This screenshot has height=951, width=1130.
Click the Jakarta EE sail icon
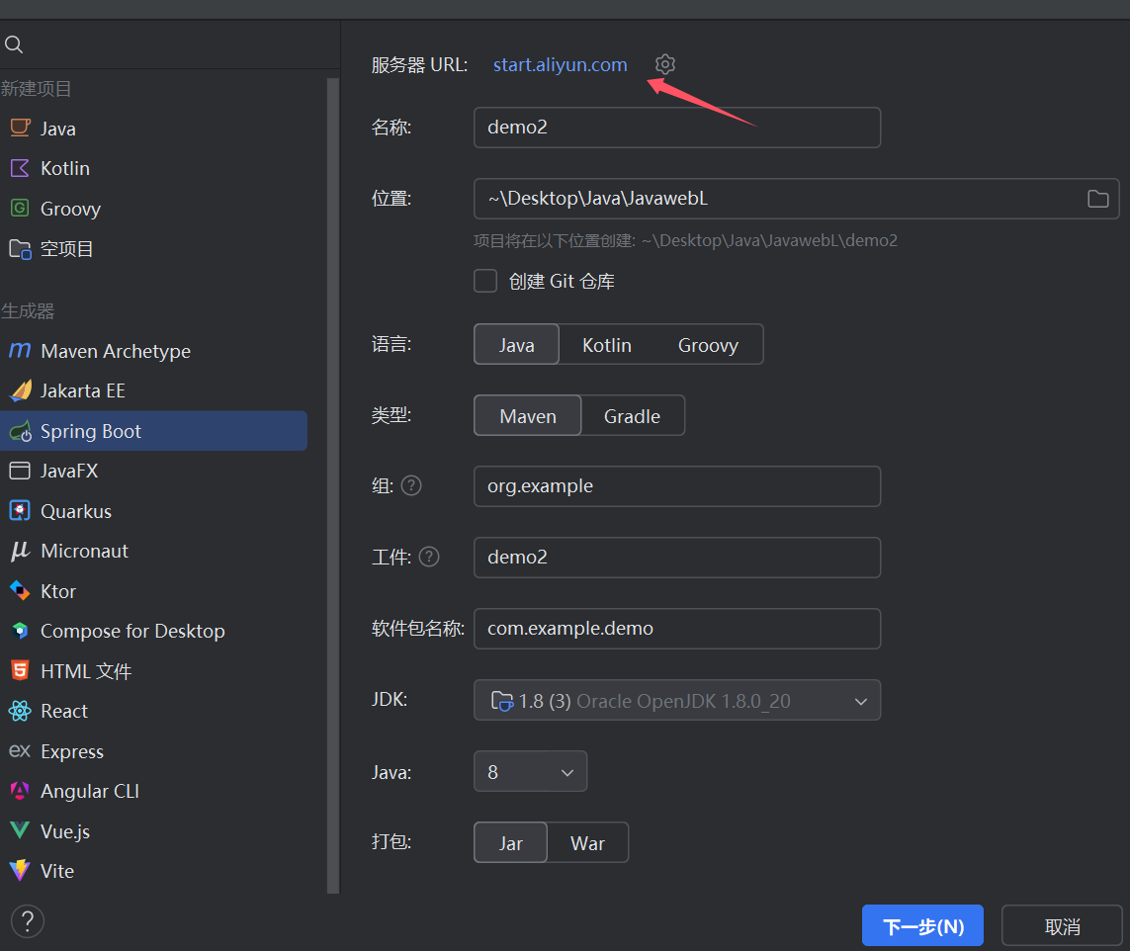click(20, 390)
